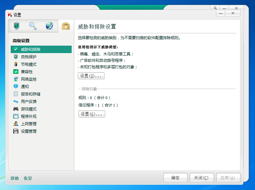Minimize the background main window
This screenshot has height=190, width=255.
tap(224, 8)
